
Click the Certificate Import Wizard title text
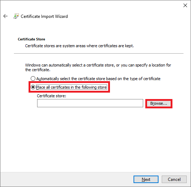point(44,16)
